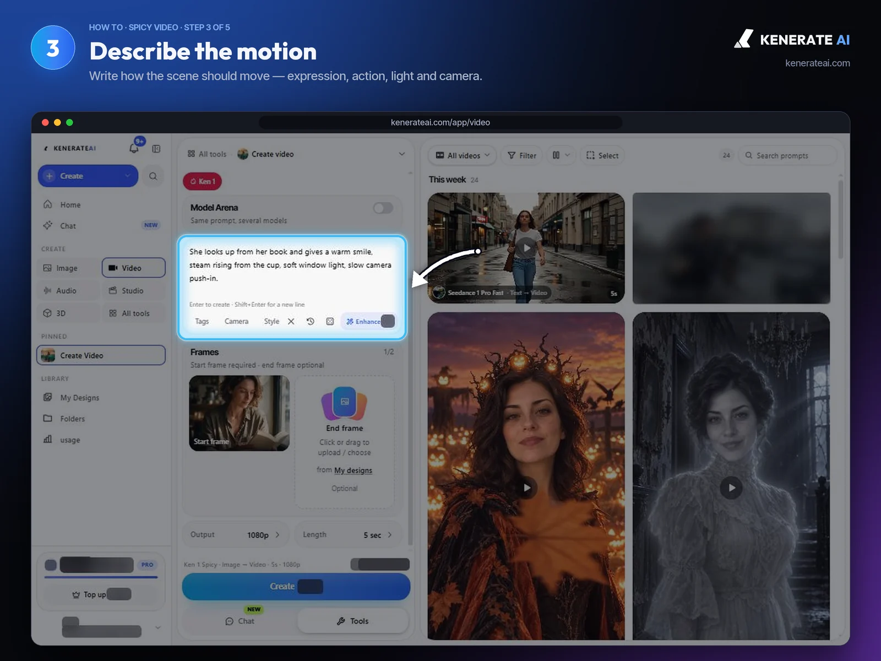Open Chat in the sidebar
Viewport: 881px width, 661px height.
pyautogui.click(x=101, y=225)
